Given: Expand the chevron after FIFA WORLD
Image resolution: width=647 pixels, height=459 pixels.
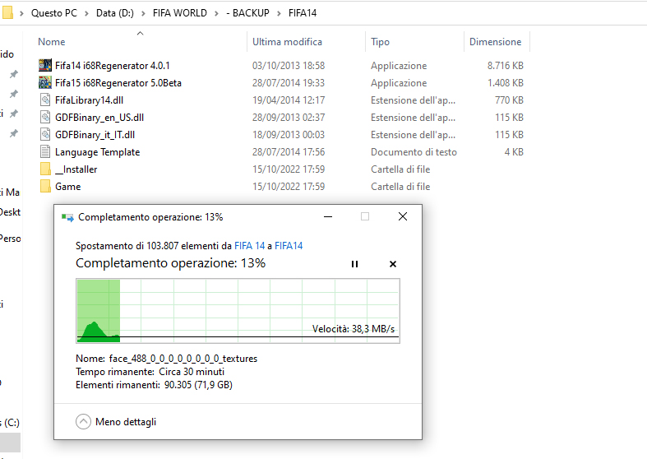Looking at the screenshot, I should pos(216,14).
